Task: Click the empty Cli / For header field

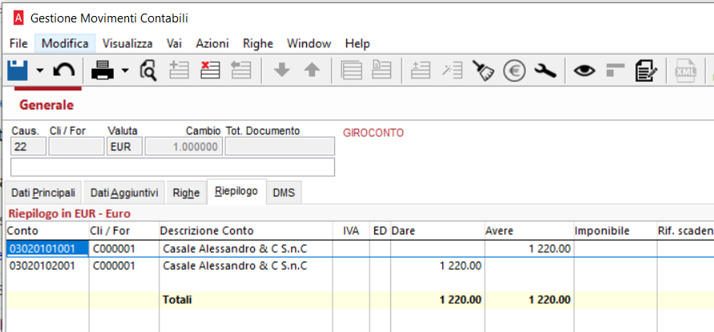Action: tap(76, 147)
